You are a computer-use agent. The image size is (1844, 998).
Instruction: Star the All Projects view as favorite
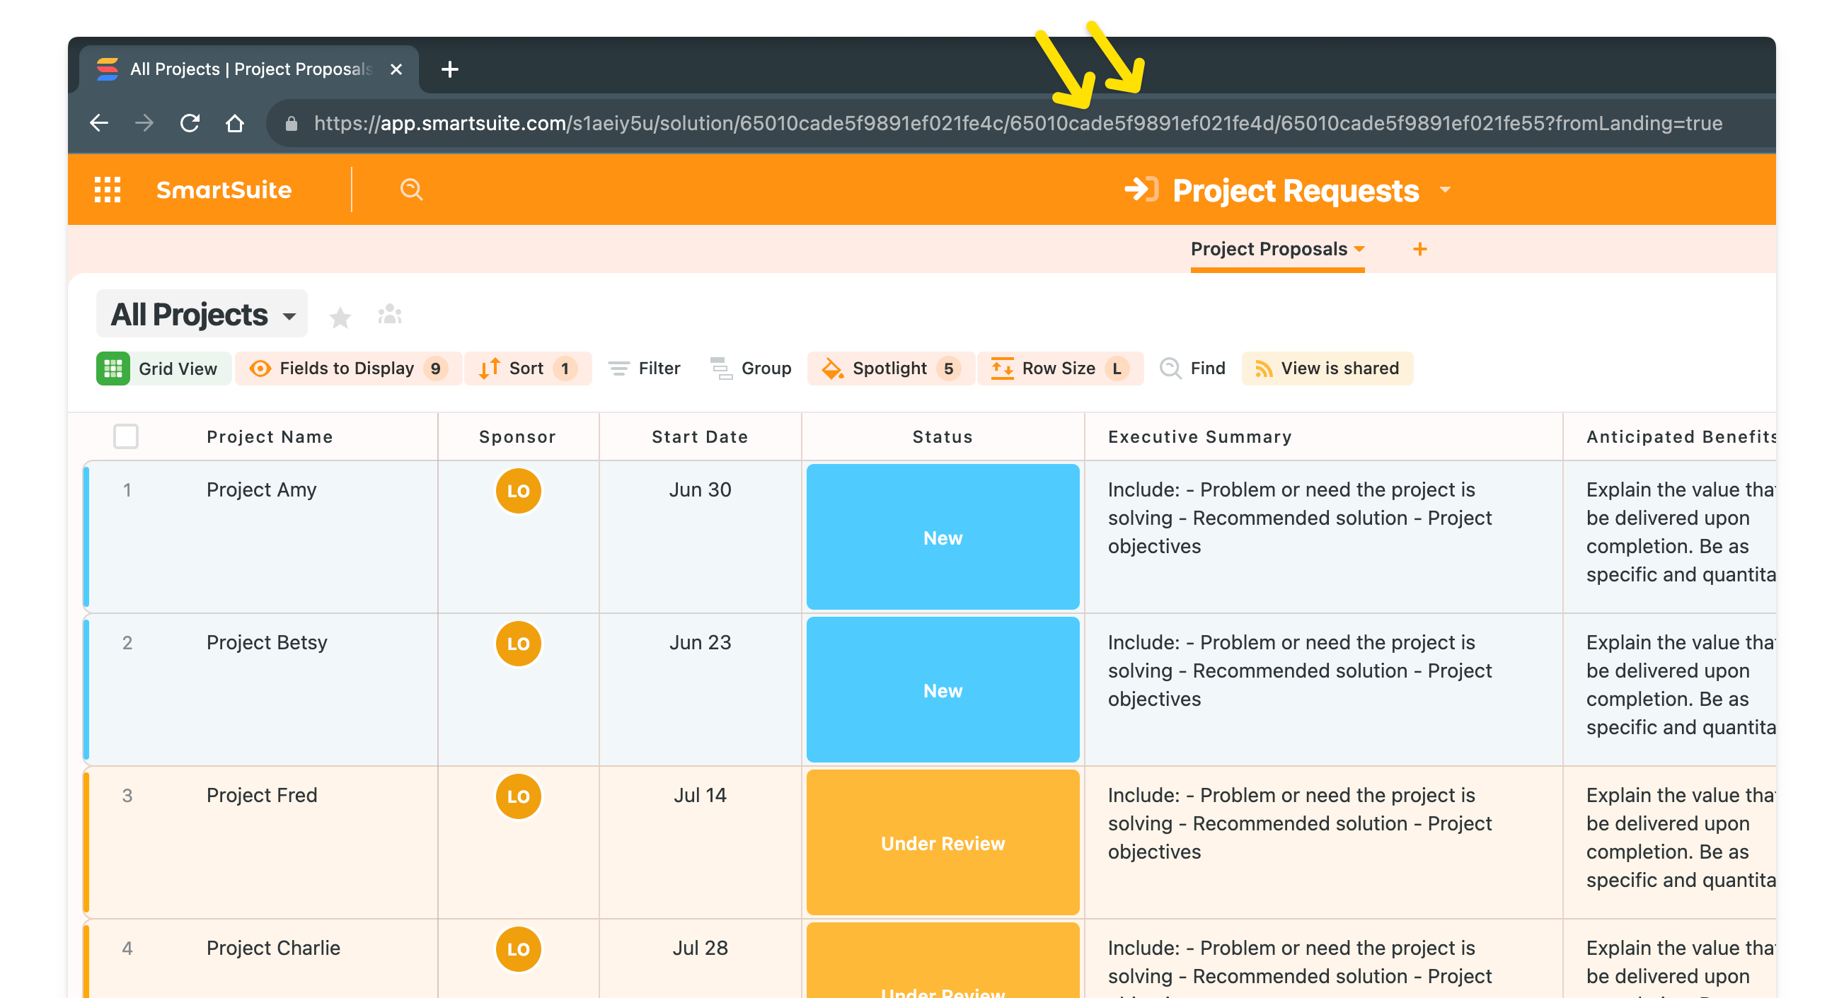point(340,316)
